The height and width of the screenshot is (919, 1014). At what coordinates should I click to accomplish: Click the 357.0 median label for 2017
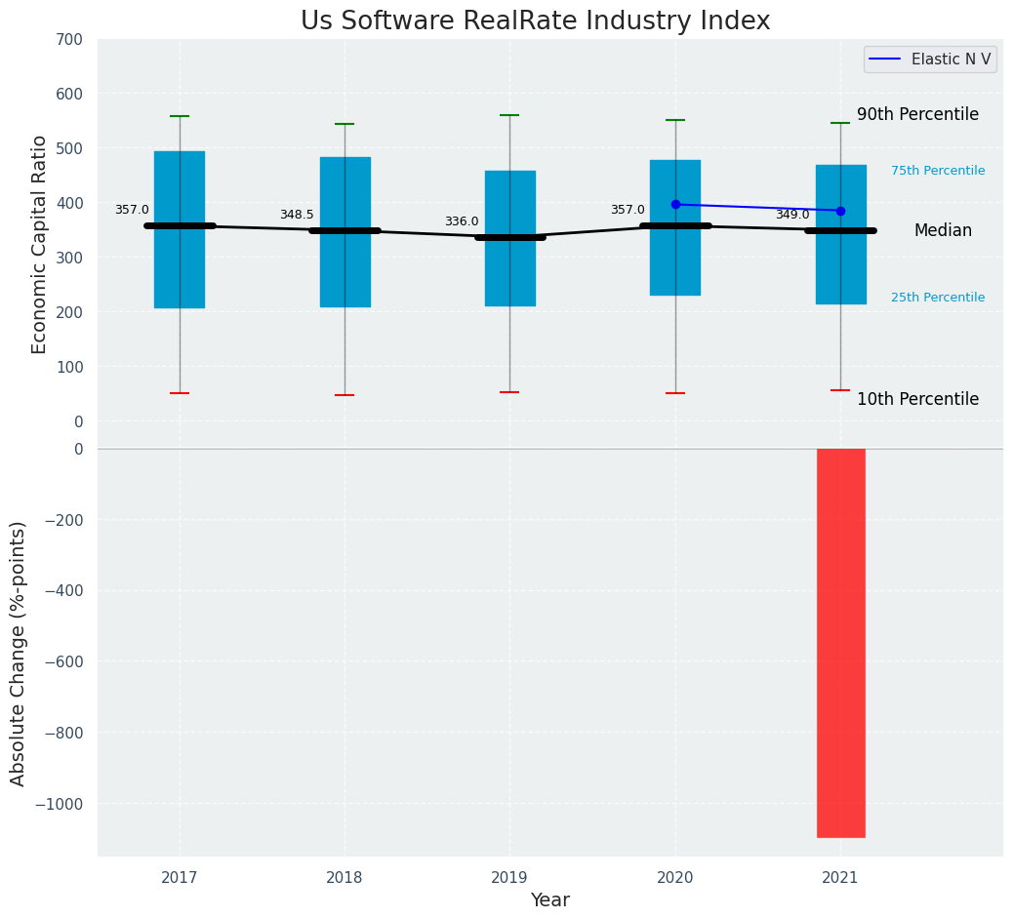point(132,210)
